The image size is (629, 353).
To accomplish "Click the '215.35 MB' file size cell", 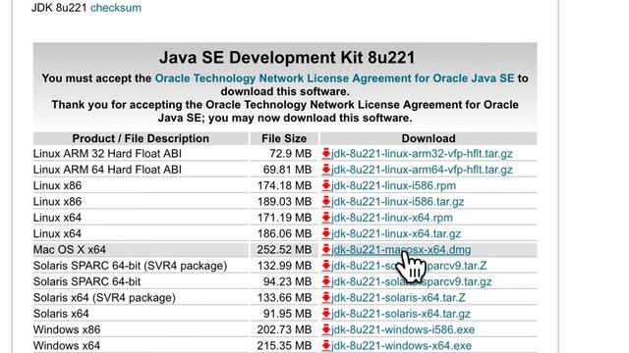I will pyautogui.click(x=284, y=346).
